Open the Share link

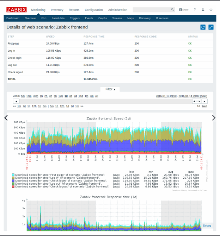pyautogui.click(x=184, y=9)
